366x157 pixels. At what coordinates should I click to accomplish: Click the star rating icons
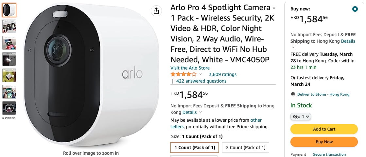pyautogui.click(x=183, y=74)
